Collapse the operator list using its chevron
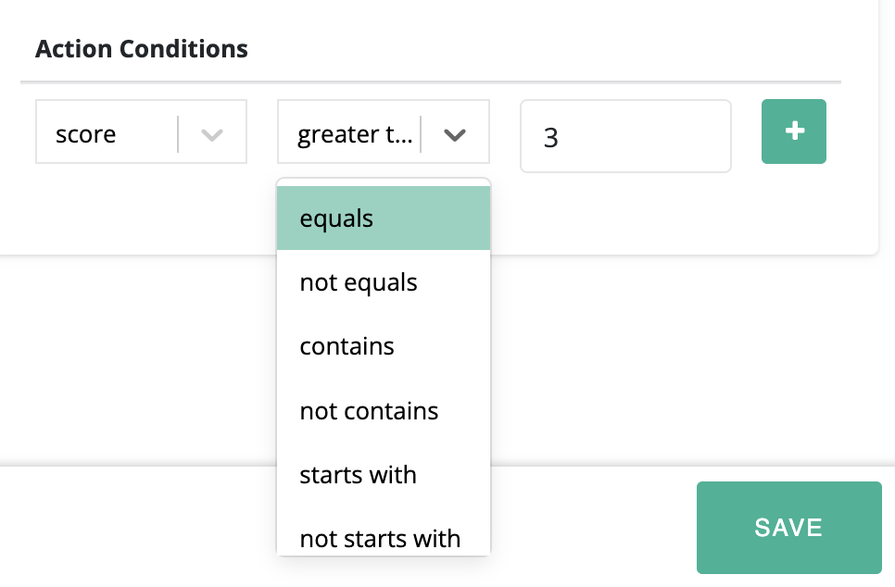Viewport: 895px width, 587px height. (454, 135)
